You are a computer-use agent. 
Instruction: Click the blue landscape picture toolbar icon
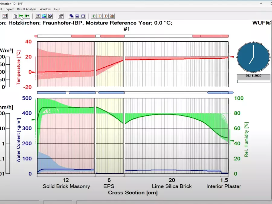[44, 16]
